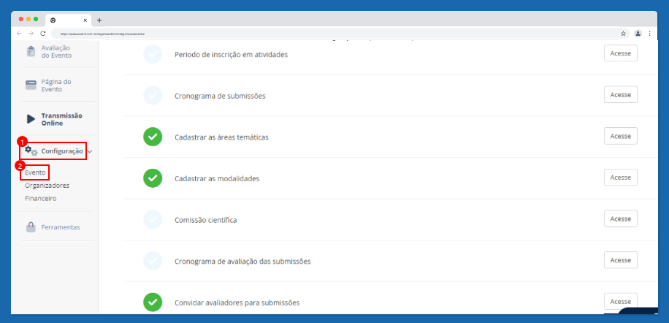Click text Convidar avaliadores para submissões

point(237,303)
